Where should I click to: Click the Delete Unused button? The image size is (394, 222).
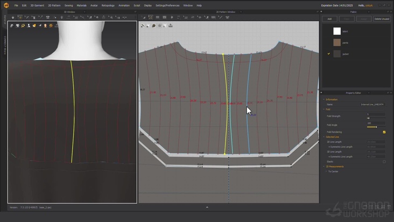tap(381, 19)
